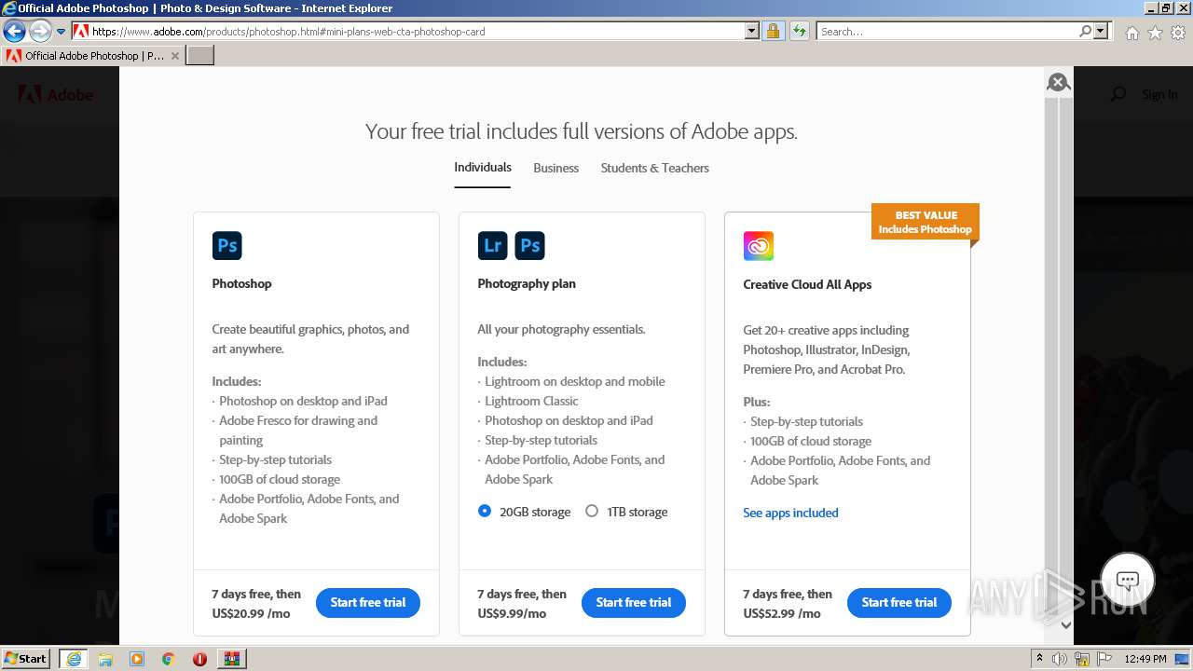The width and height of the screenshot is (1193, 671).
Task: Click 'Lightroom Classic' list item
Action: (x=531, y=401)
